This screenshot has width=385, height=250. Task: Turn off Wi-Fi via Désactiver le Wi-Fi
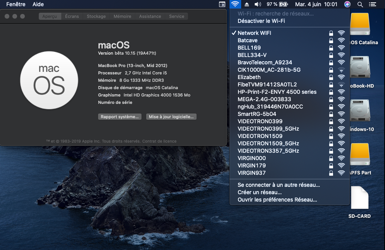tap(290, 21)
